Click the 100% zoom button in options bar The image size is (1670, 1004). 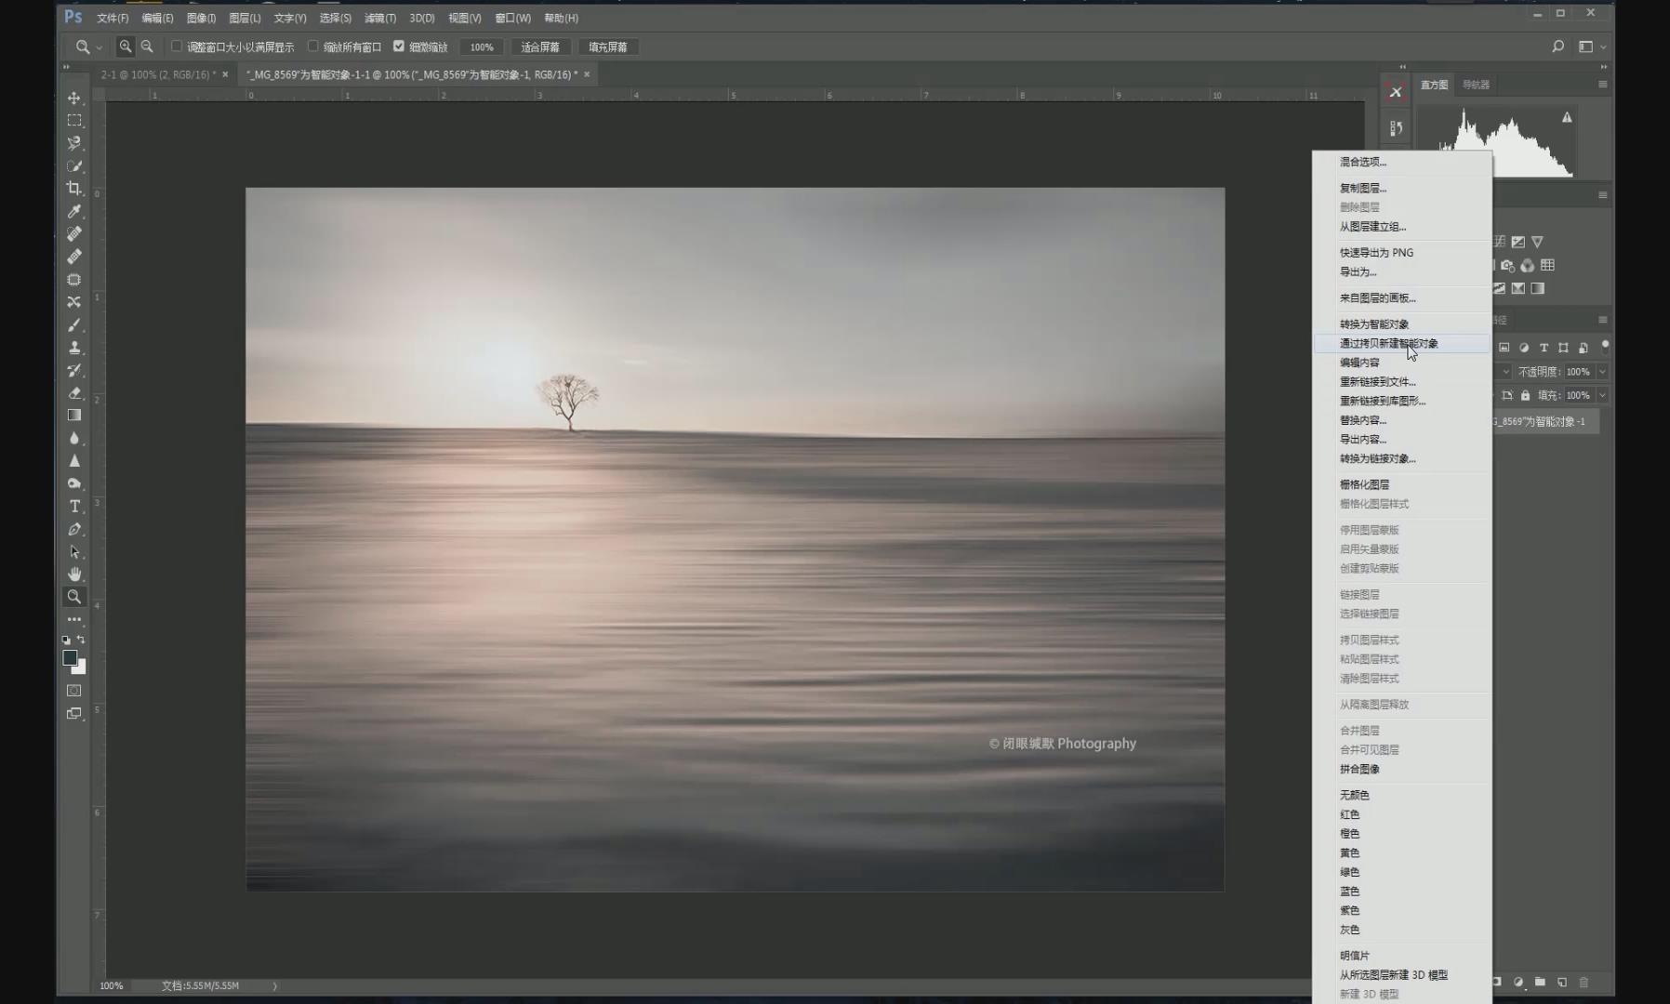tap(482, 46)
